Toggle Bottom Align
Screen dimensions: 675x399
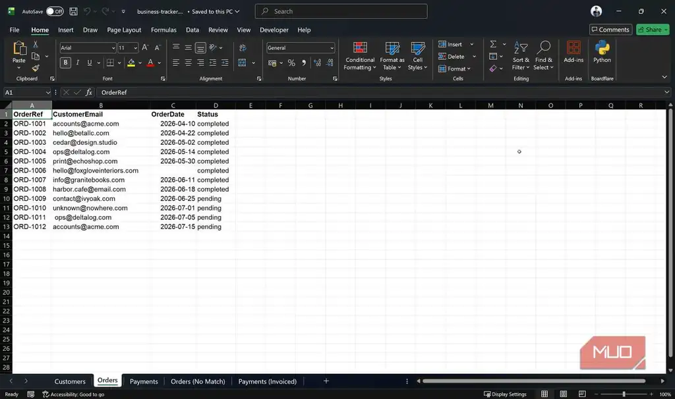click(x=200, y=47)
